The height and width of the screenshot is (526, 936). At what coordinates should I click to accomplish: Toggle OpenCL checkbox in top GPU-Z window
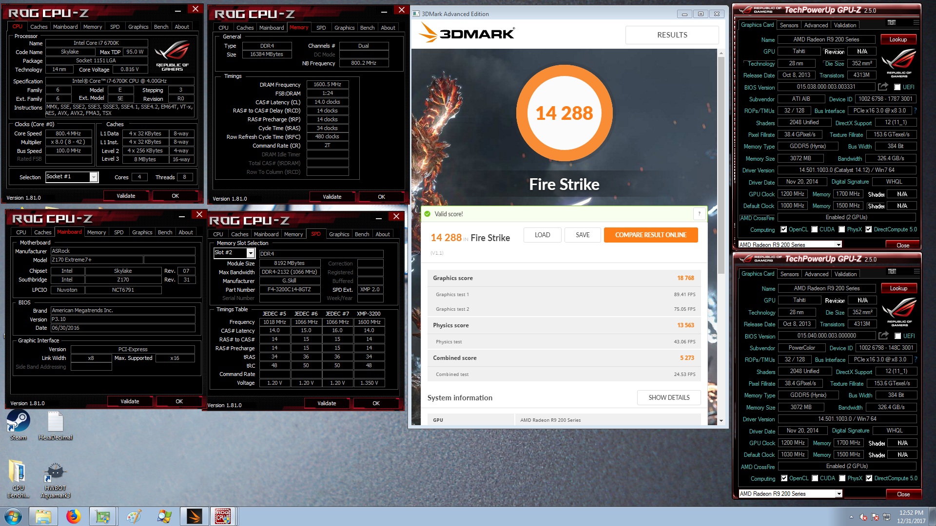point(783,229)
